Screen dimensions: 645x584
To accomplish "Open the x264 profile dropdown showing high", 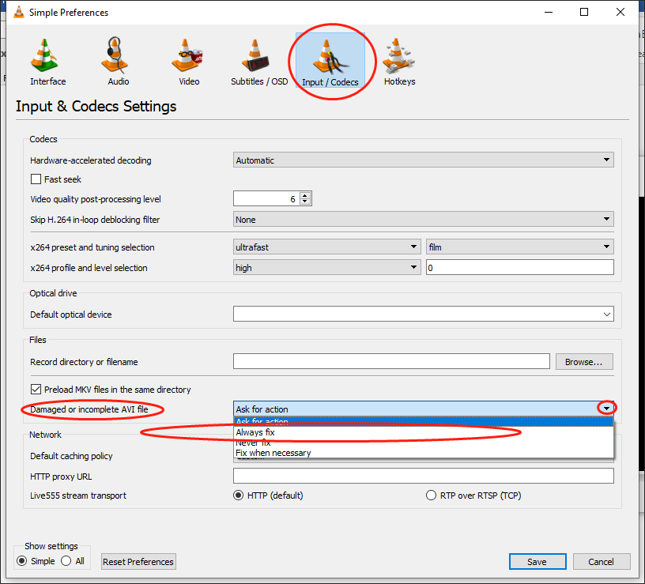I will (327, 267).
